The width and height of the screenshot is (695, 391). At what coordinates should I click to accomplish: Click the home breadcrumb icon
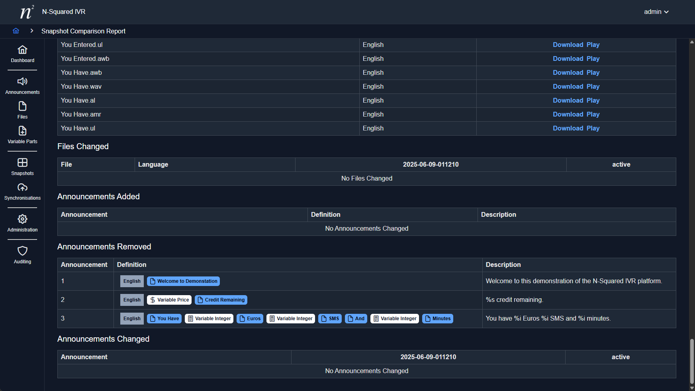16,31
